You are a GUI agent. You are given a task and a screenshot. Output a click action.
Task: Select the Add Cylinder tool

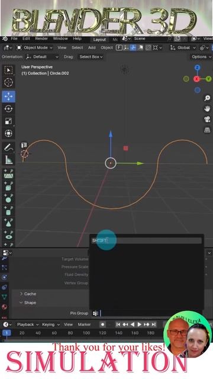(8, 210)
